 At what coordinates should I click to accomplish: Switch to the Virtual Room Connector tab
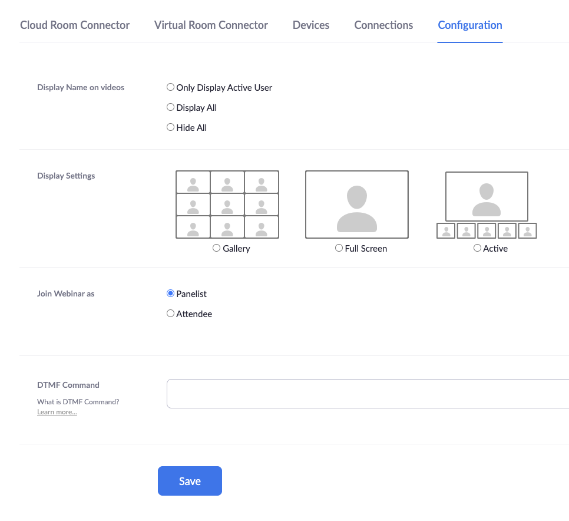[x=211, y=25]
